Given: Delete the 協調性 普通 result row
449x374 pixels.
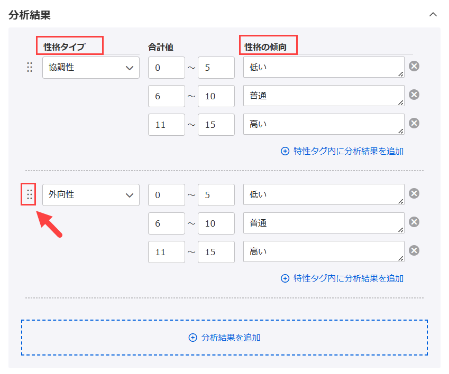Looking at the screenshot, I should 415,95.
